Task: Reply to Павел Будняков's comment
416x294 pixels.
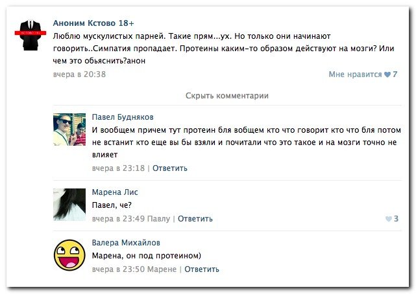Action: [170, 168]
